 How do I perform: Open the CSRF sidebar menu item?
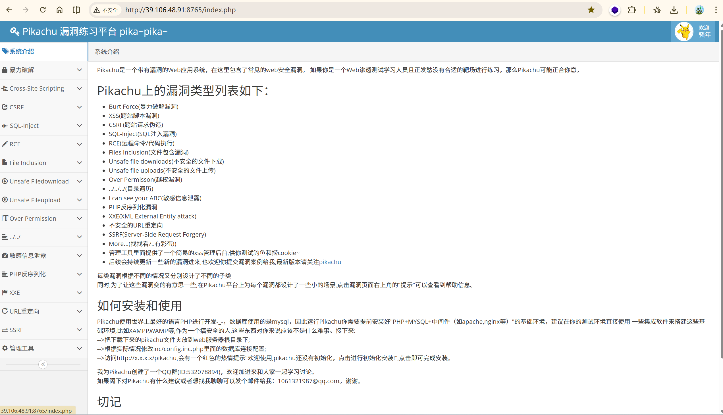pos(16,107)
